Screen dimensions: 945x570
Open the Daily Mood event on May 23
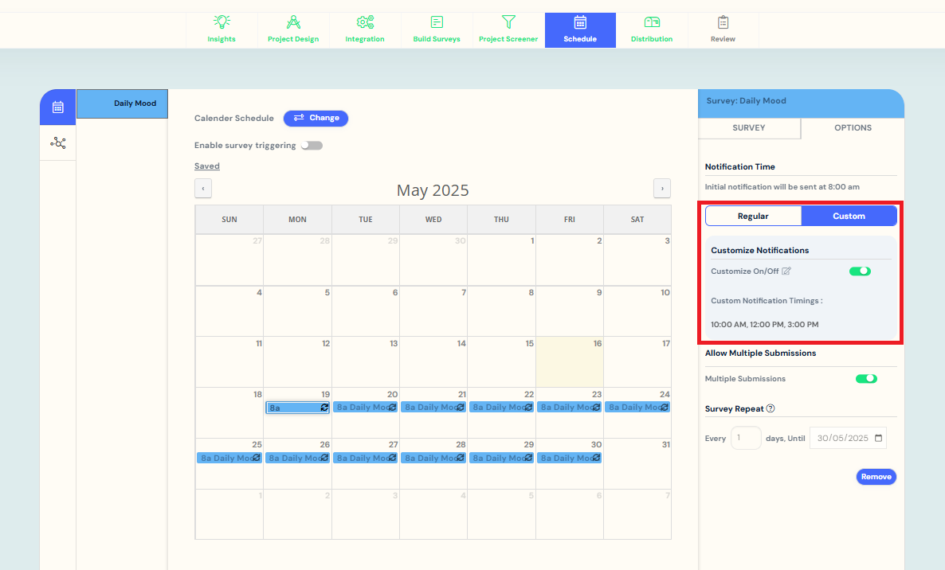pyautogui.click(x=570, y=408)
